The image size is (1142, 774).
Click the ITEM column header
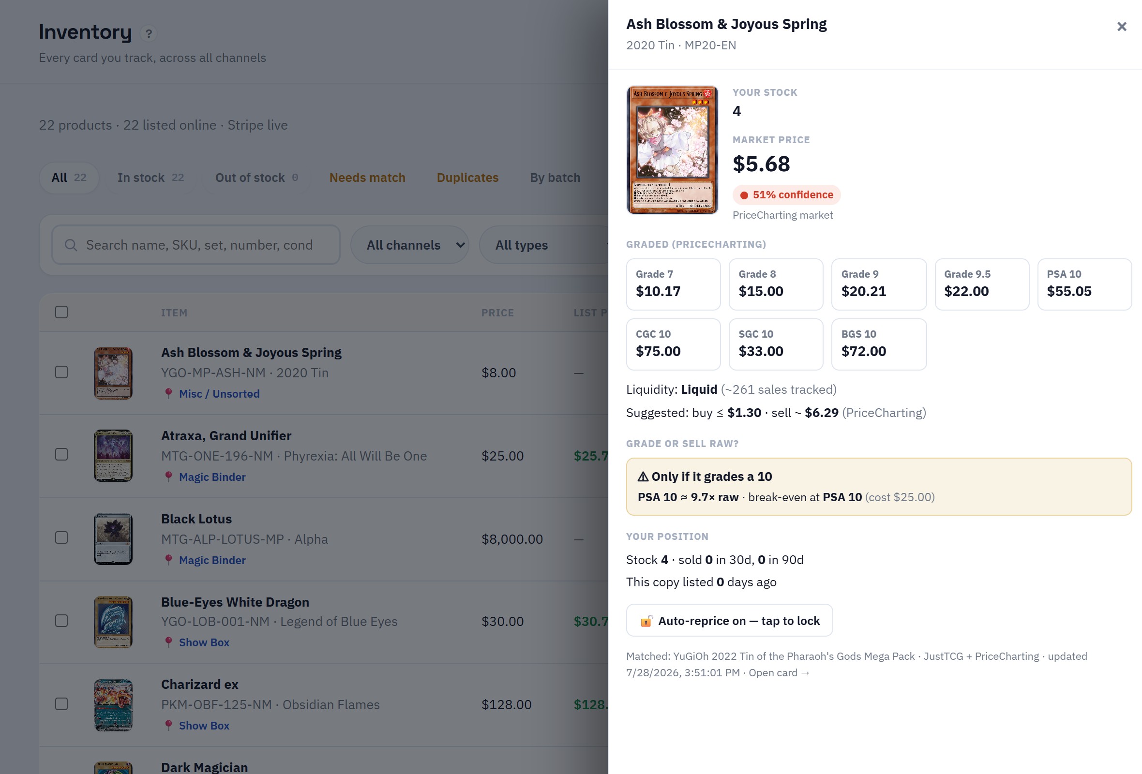pyautogui.click(x=174, y=313)
